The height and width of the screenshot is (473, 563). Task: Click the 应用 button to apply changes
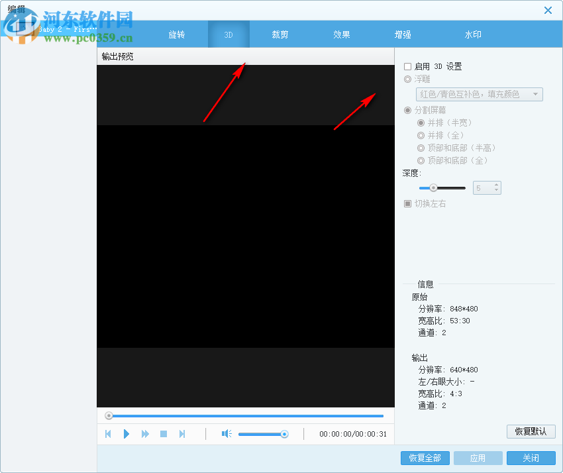(478, 458)
